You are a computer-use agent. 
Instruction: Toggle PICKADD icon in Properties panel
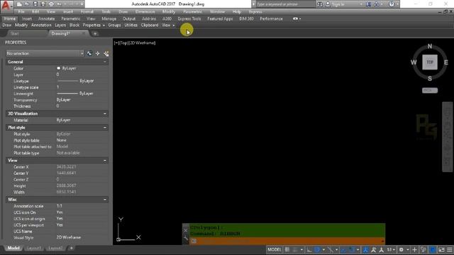[90, 54]
